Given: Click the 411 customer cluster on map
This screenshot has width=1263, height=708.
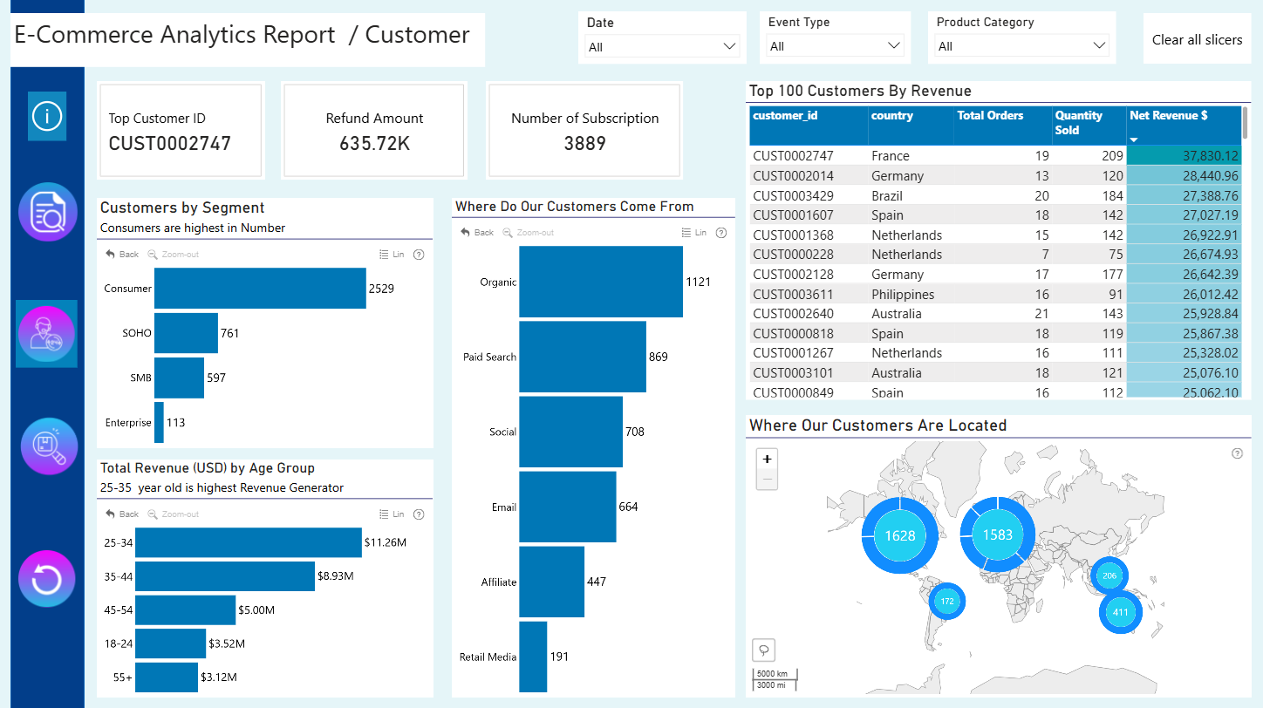Looking at the screenshot, I should point(1121,612).
